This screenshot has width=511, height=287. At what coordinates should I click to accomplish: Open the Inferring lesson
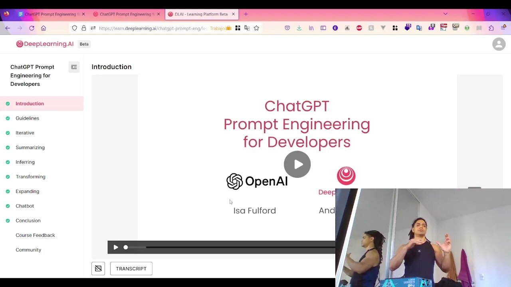[42, 162]
